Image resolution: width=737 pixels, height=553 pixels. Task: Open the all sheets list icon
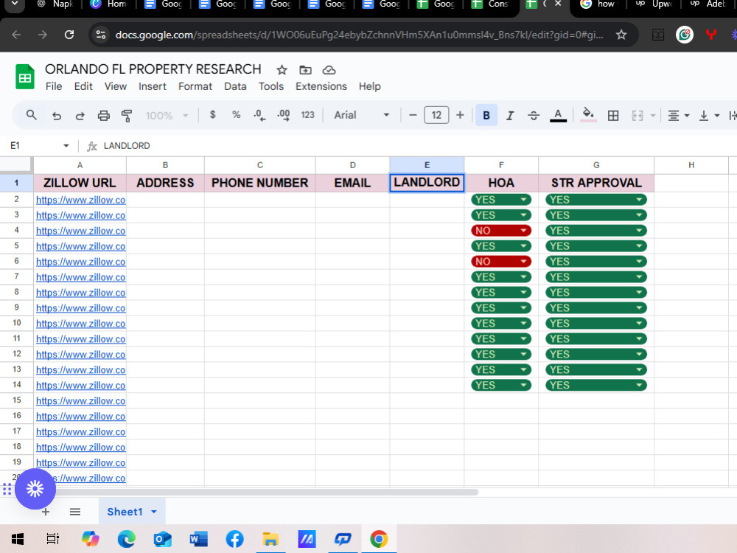pos(75,512)
